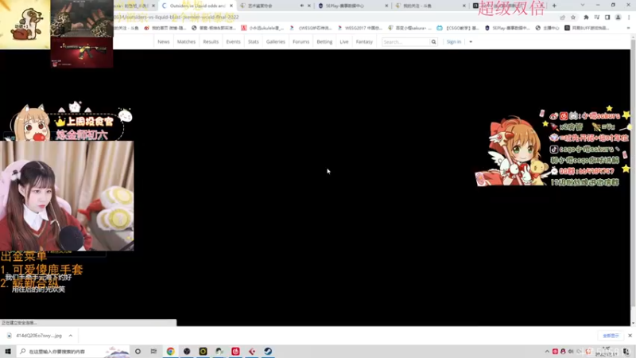Open the Events menu item
This screenshot has height=358, width=636.
(233, 42)
